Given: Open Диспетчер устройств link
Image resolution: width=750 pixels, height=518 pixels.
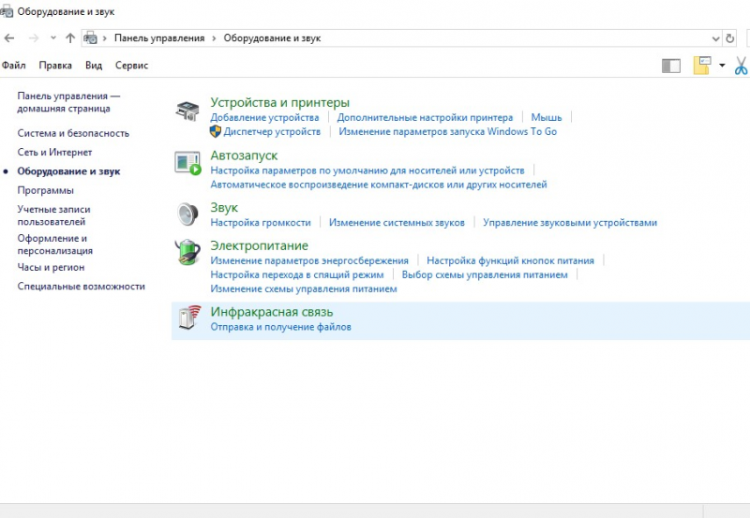Looking at the screenshot, I should click(x=272, y=131).
